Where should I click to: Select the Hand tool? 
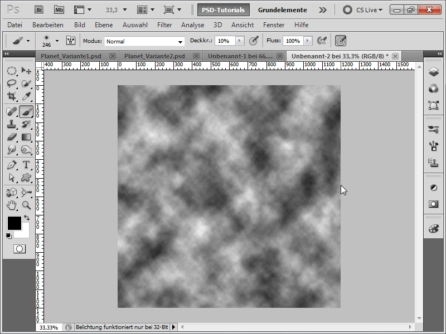coord(11,205)
